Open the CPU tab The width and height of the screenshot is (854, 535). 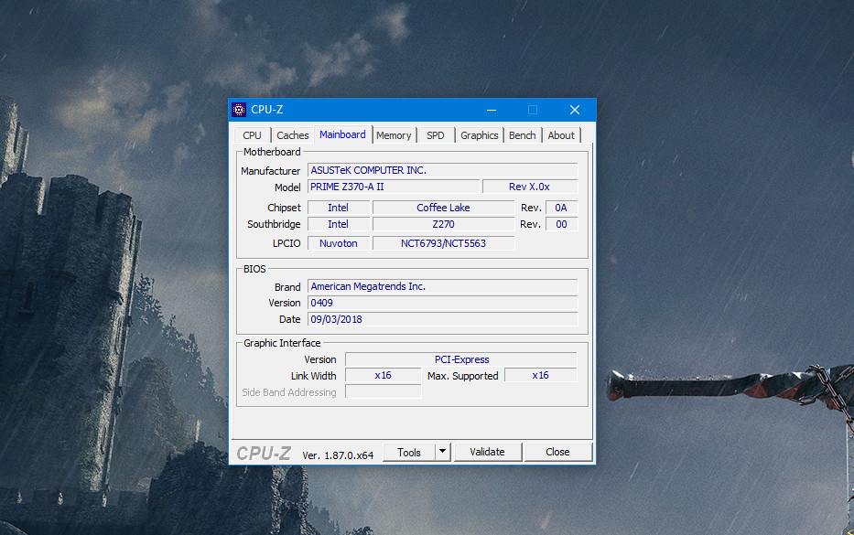(252, 135)
